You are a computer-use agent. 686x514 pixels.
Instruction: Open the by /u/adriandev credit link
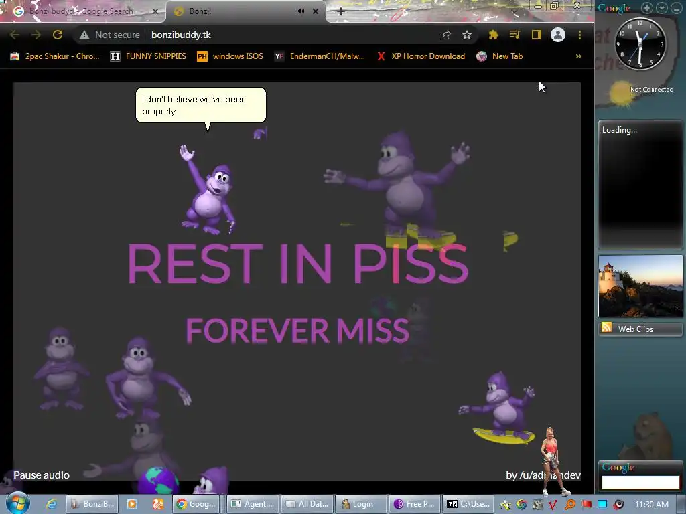[543, 475]
